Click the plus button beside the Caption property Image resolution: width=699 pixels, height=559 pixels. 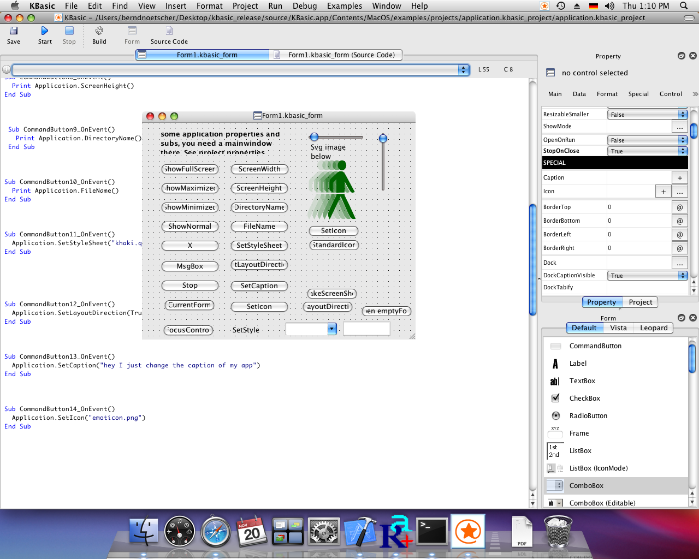pos(679,177)
